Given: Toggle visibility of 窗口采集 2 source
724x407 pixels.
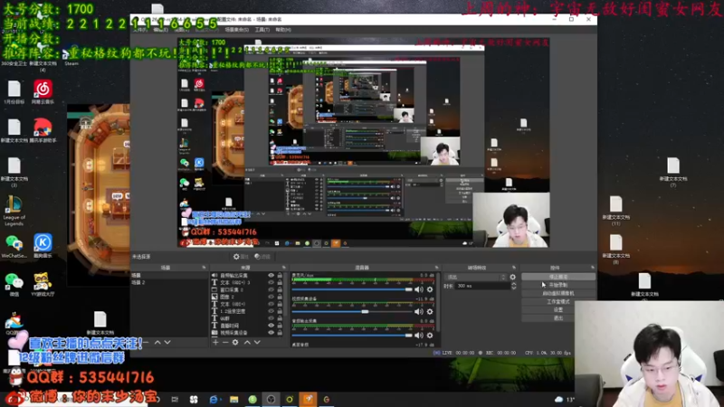Looking at the screenshot, I should point(271,289).
